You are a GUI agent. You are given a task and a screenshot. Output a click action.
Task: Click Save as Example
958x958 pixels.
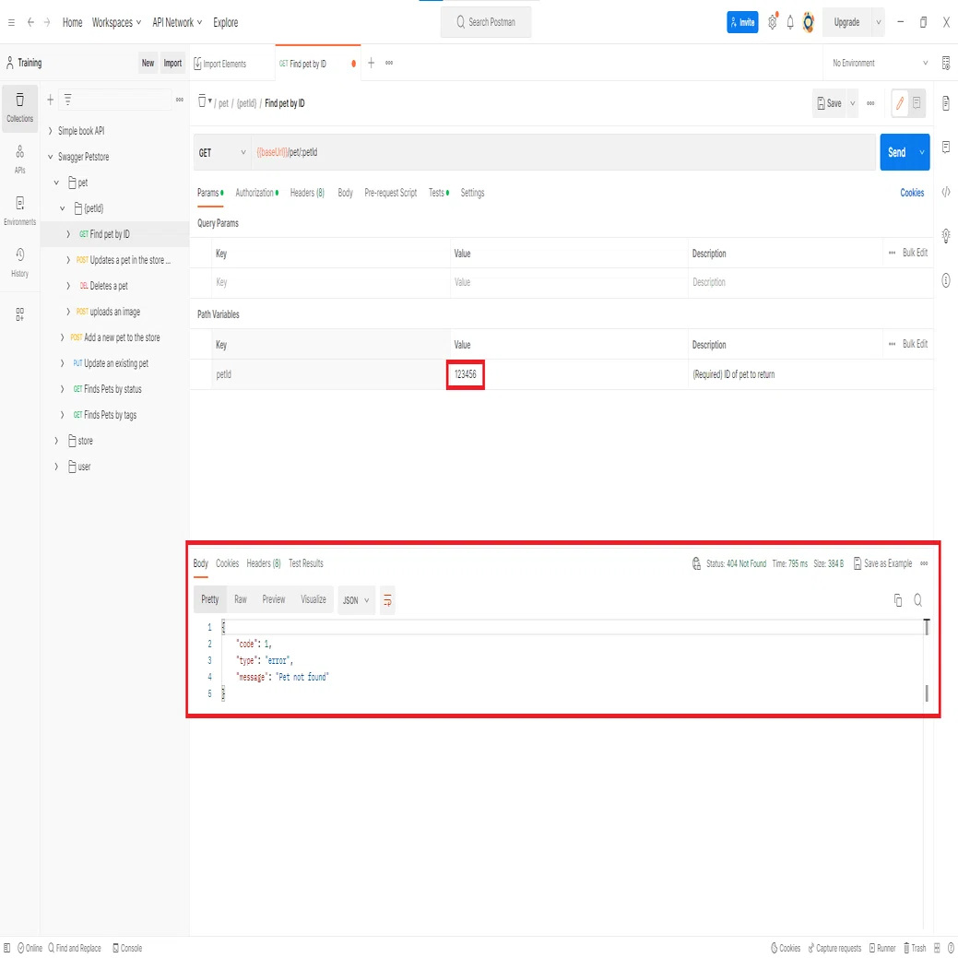coord(882,563)
